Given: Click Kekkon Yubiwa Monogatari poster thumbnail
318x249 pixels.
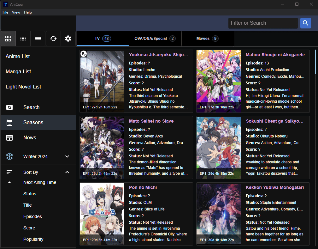Looking at the screenshot, I should [219, 214].
